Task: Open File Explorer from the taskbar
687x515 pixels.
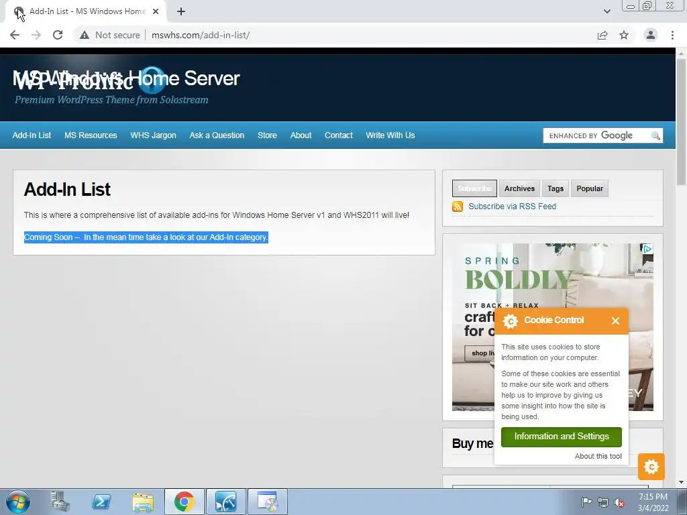Action: 143,502
